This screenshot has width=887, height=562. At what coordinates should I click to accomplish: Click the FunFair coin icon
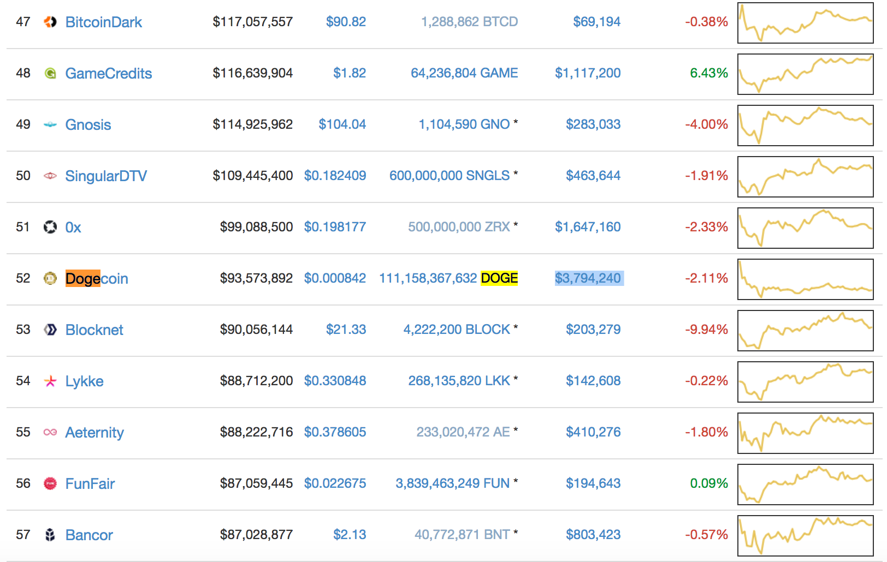(x=50, y=483)
